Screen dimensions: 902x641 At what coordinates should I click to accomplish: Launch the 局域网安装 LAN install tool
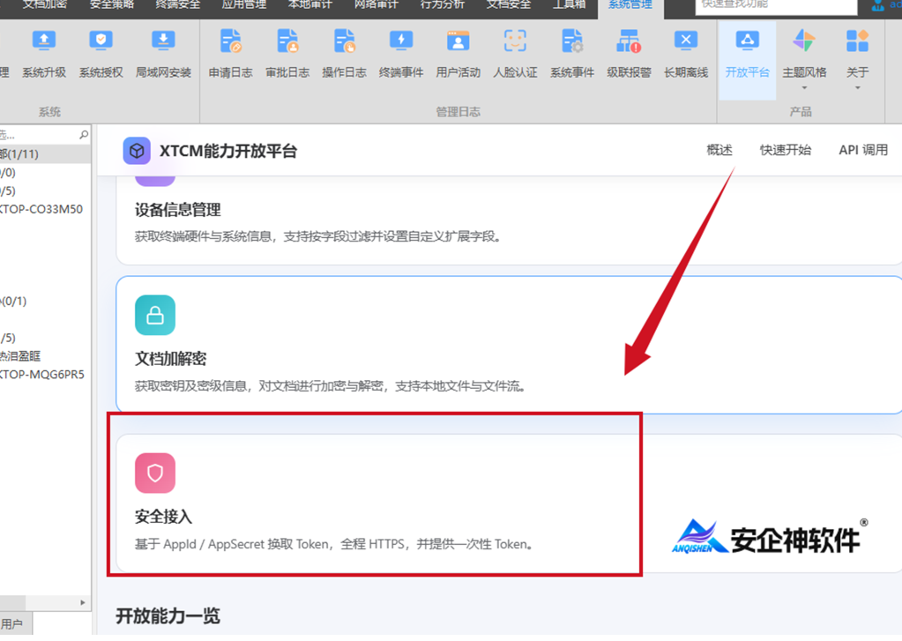163,54
